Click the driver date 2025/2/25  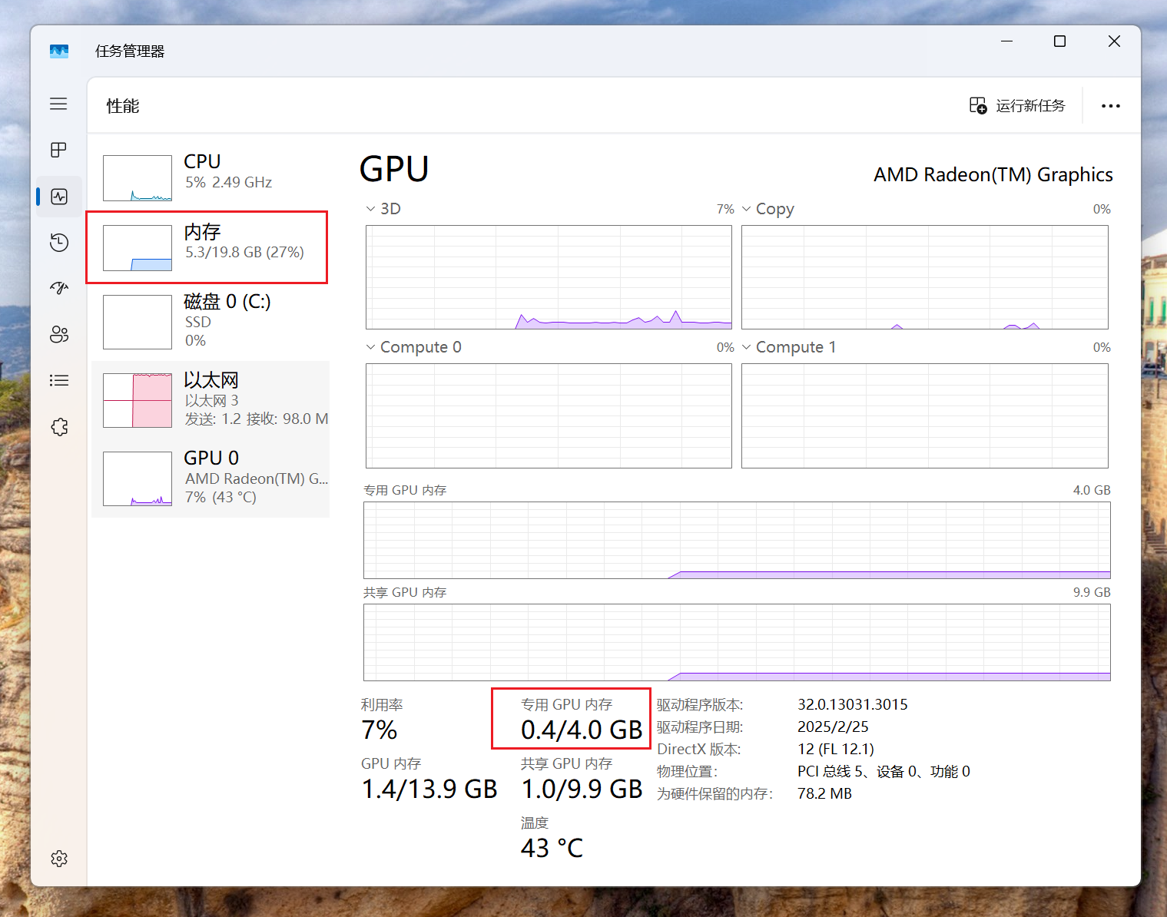tap(833, 727)
